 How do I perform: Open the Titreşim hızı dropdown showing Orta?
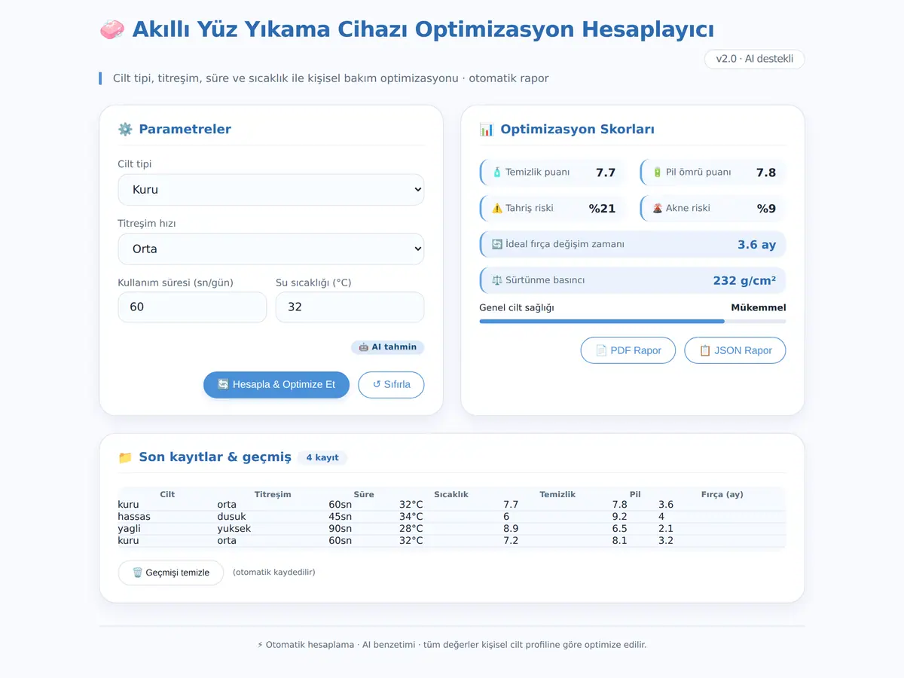click(x=271, y=249)
